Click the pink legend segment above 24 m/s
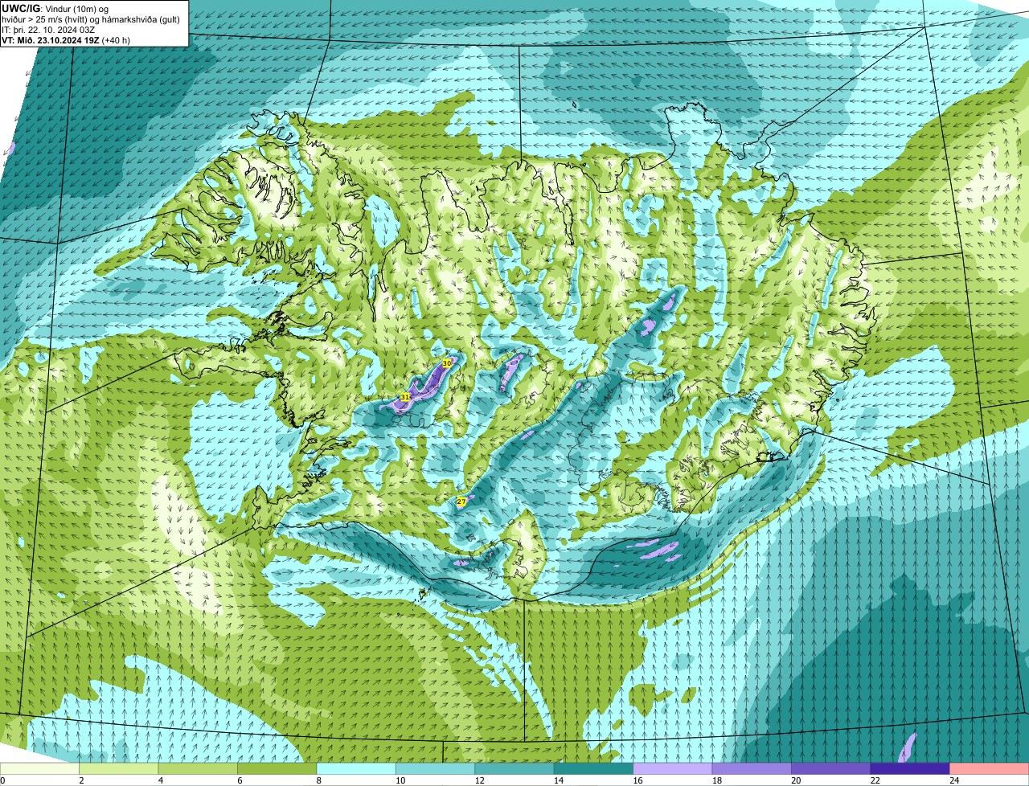 point(990,768)
